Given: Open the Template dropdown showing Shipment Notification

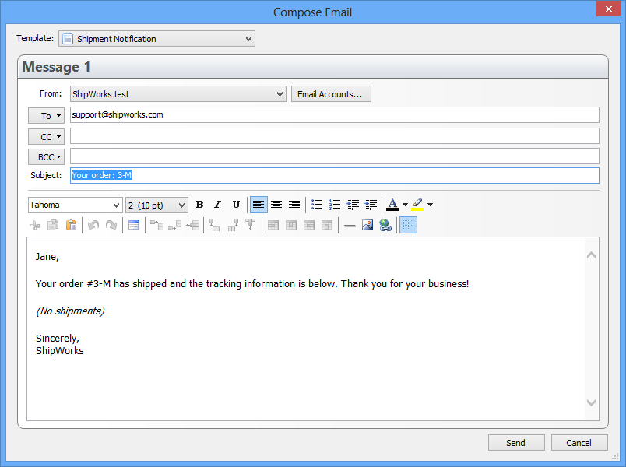Looking at the screenshot, I should point(156,39).
